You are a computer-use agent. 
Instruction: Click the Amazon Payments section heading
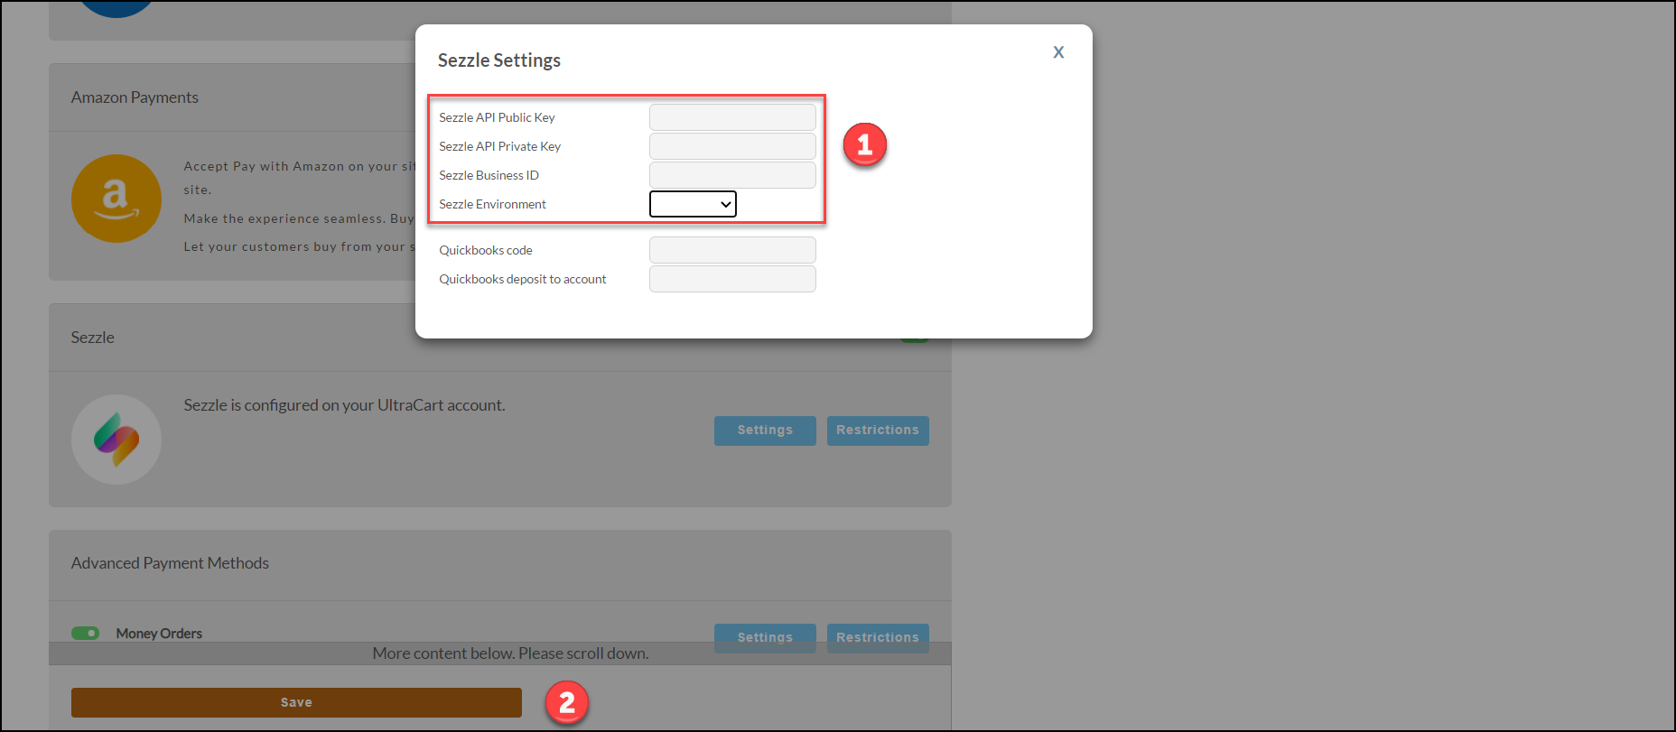[135, 97]
